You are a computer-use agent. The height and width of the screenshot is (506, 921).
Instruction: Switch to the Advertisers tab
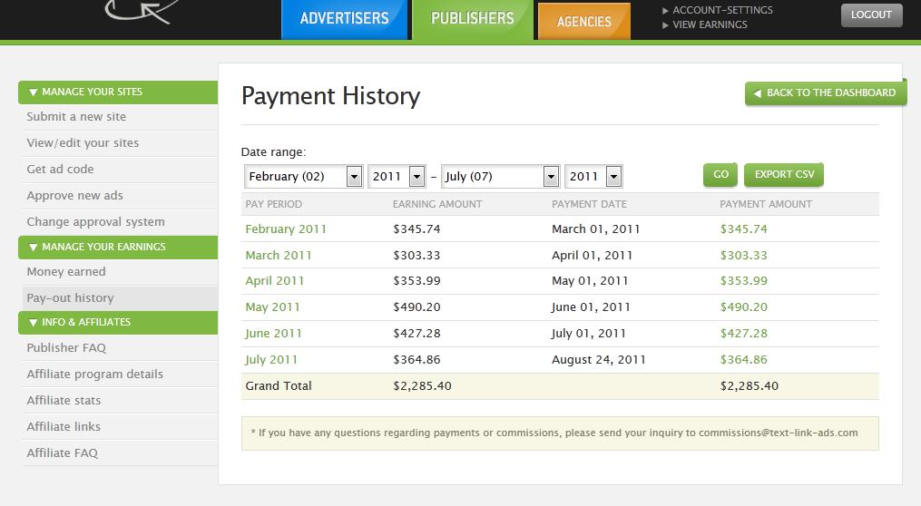pos(344,19)
